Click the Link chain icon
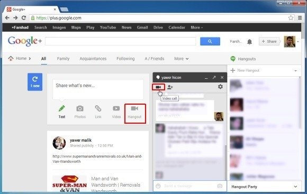The width and height of the screenshot is (307, 194). [x=98, y=108]
